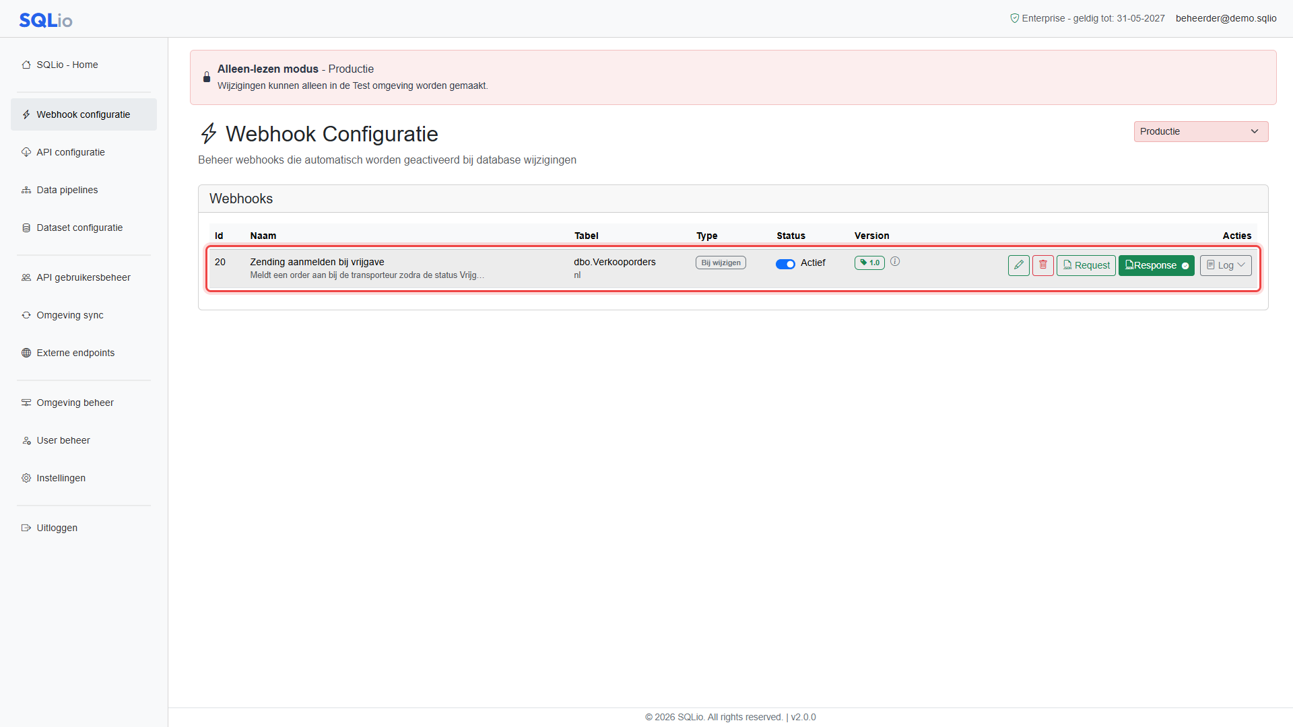Screen dimensions: 1293x727
Task: Click the Enterprise license shield icon
Action: pos(1014,19)
